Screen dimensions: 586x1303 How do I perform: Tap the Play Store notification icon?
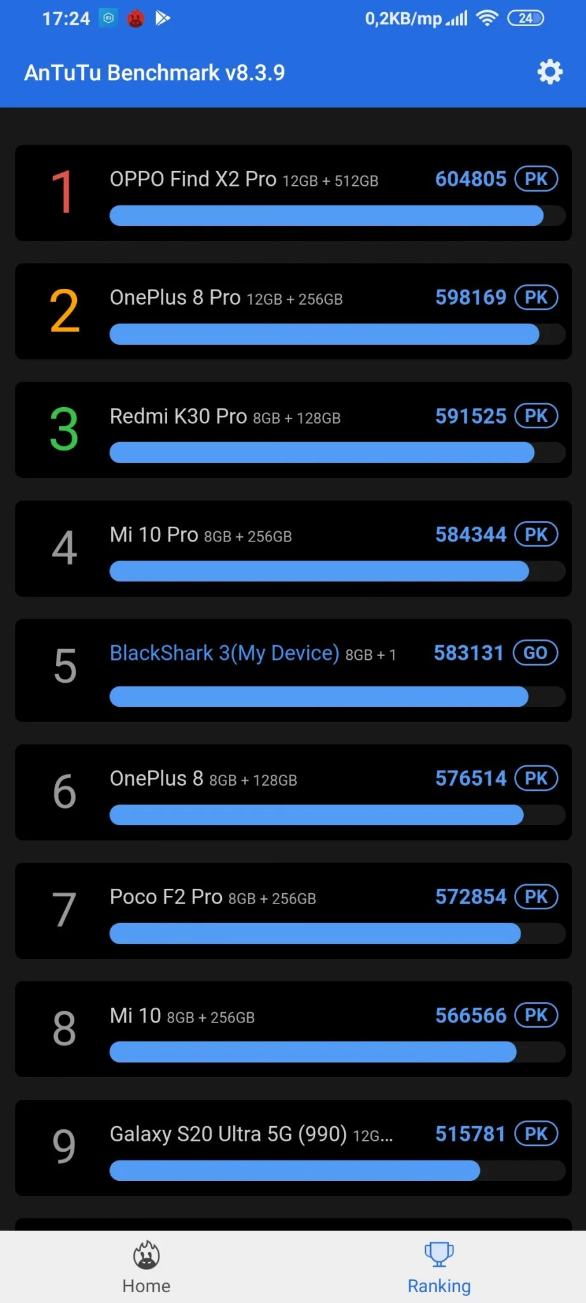tap(163, 18)
